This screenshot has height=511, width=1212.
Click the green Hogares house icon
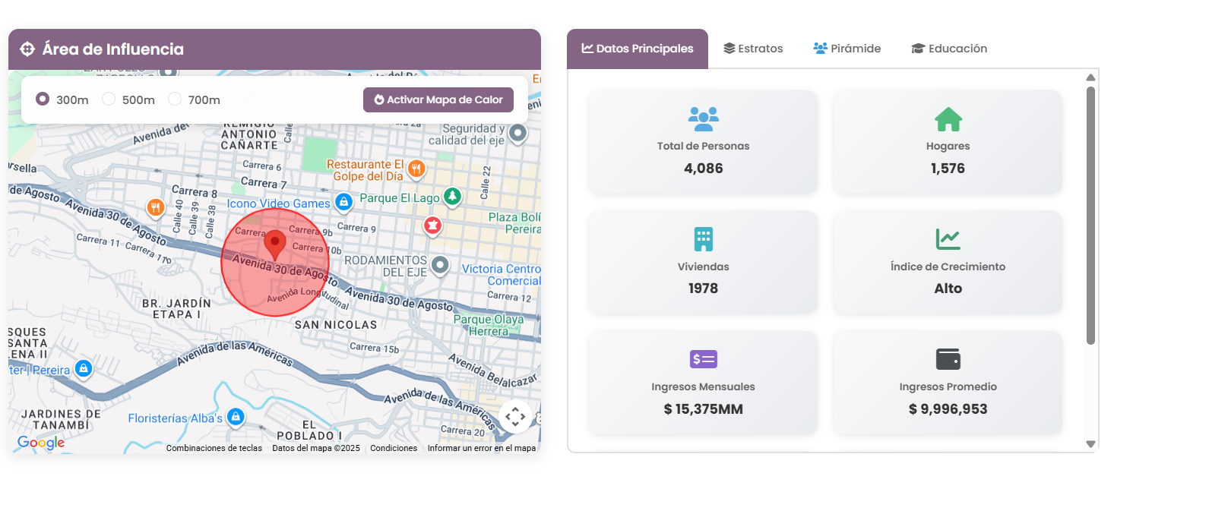tap(948, 119)
